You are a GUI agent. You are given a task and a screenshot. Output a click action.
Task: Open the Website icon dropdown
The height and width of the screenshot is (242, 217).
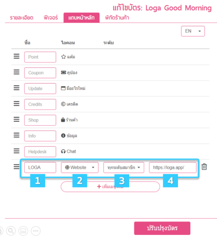80,167
